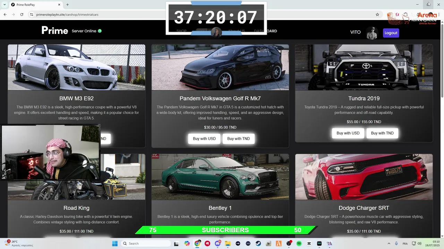Select the Pandem Volkswagen Golf R Mk7 title

(x=220, y=99)
